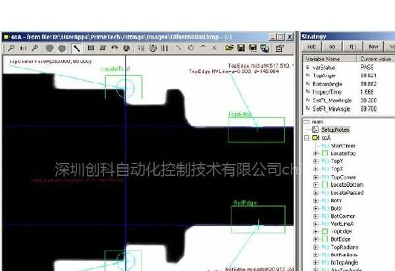Select the skewed rectangle ROI tool
Image resolution: width=395 pixels, height=271 pixels.
(x=103, y=48)
